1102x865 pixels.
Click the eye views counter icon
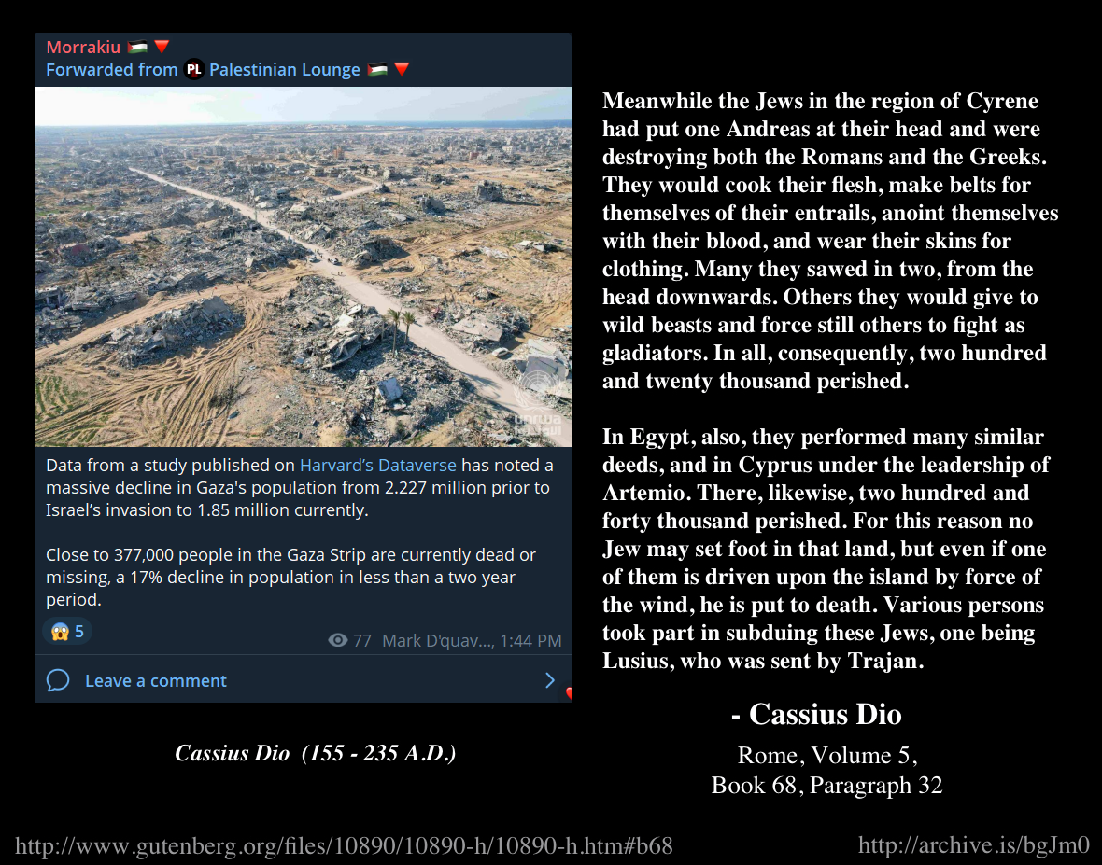338,640
